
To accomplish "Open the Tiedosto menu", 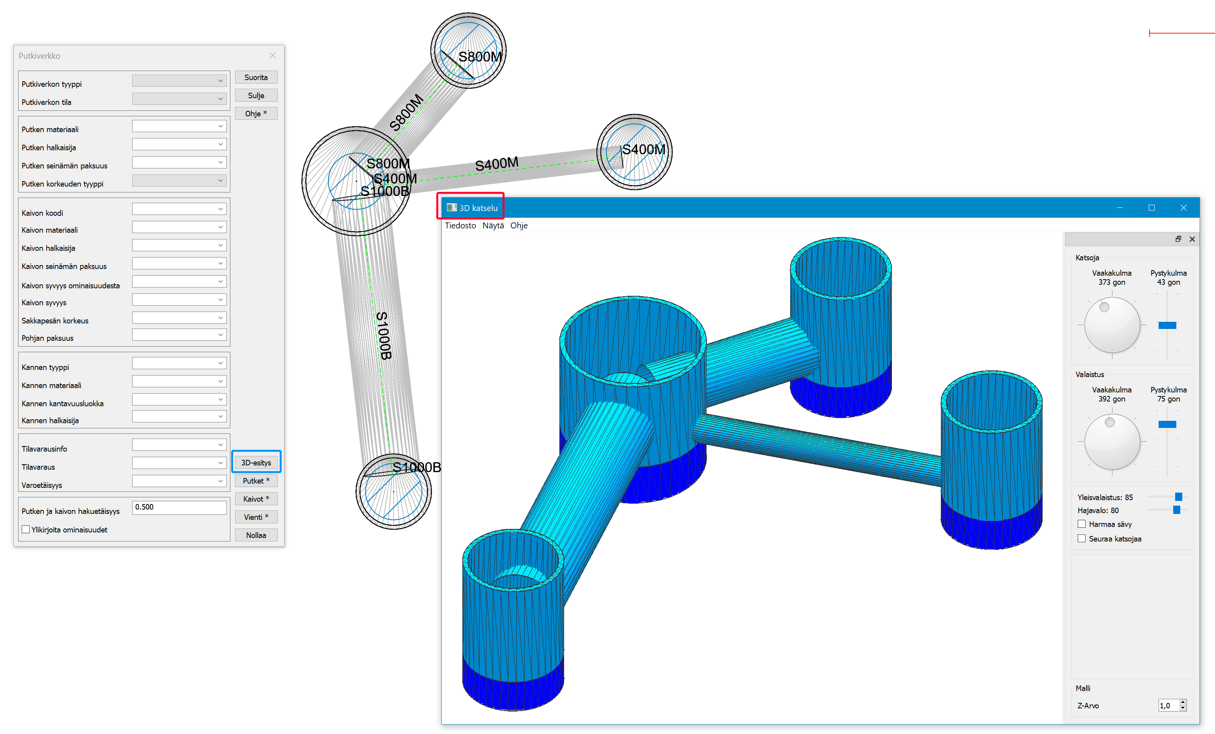I will (x=460, y=225).
